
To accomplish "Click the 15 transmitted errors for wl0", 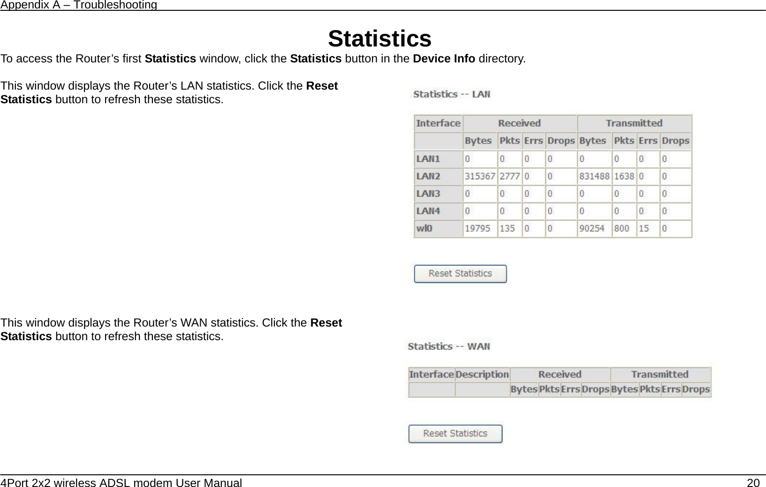I will [x=644, y=228].
